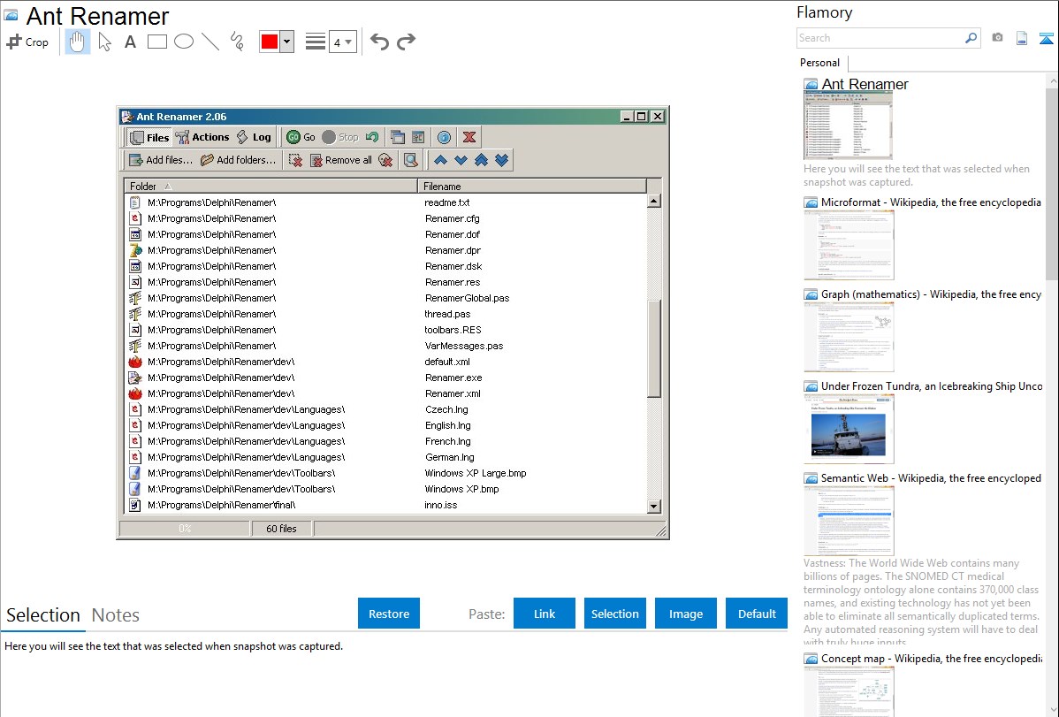This screenshot has height=717, width=1059.
Task: Open the color picker dropdown arrow
Action: [287, 42]
